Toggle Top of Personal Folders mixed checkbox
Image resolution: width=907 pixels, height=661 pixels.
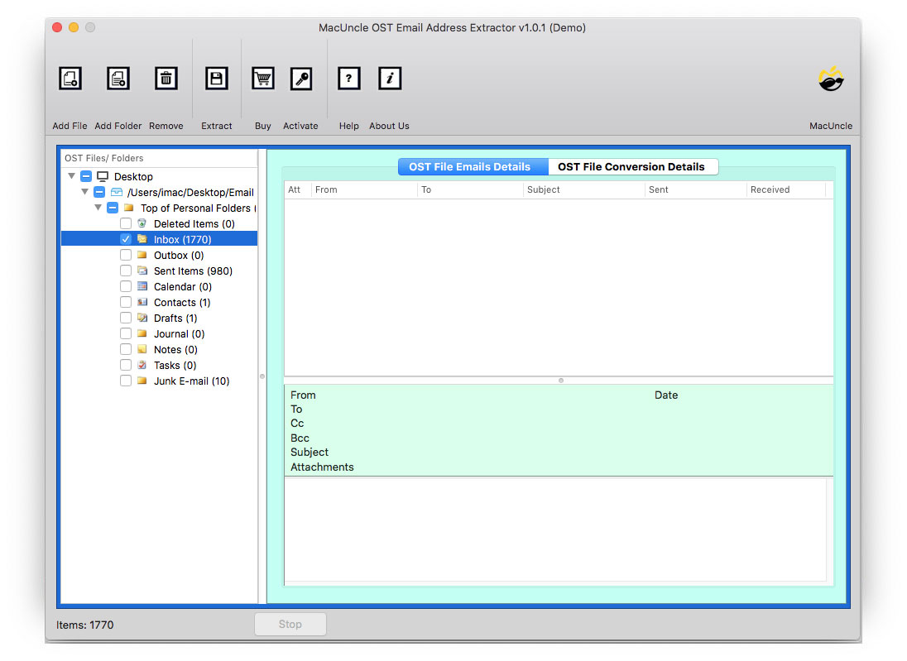point(113,208)
